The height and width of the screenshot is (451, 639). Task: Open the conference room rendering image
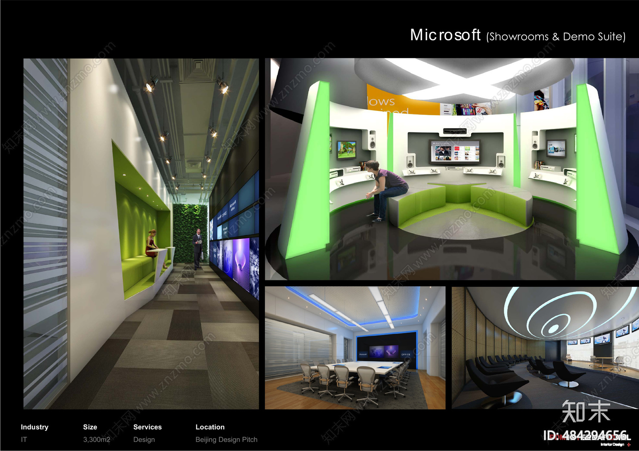(x=355, y=348)
